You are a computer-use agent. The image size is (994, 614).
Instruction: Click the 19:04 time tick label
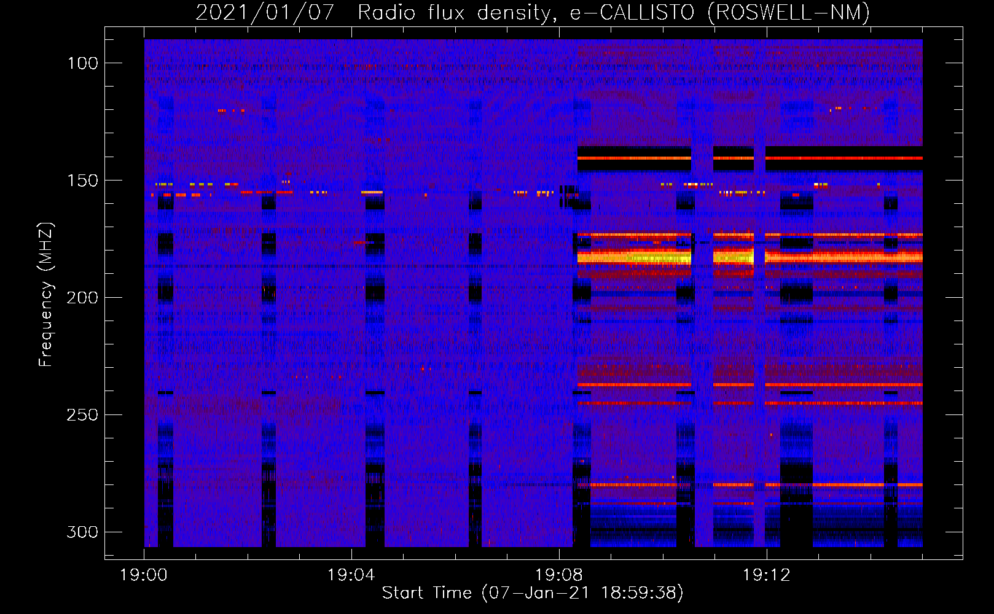coord(351,575)
